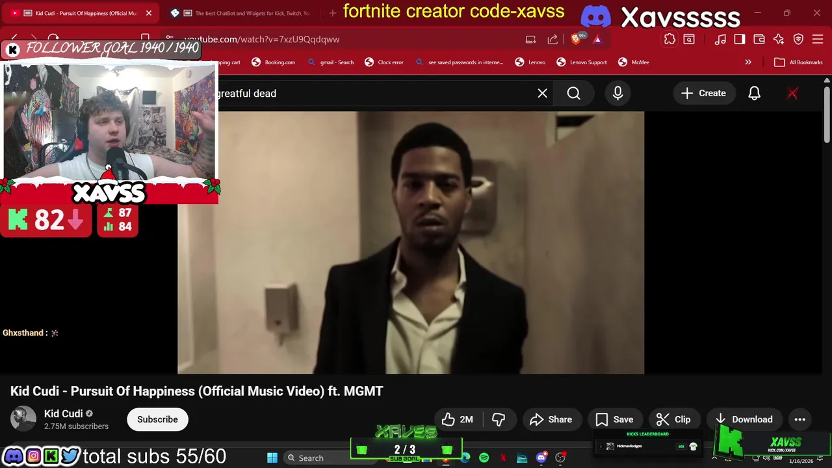Open Leo AI sparkle icon
This screenshot has height=468, width=832.
(779, 39)
